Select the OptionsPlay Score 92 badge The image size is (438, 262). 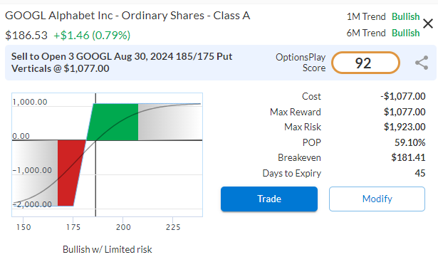pos(365,63)
